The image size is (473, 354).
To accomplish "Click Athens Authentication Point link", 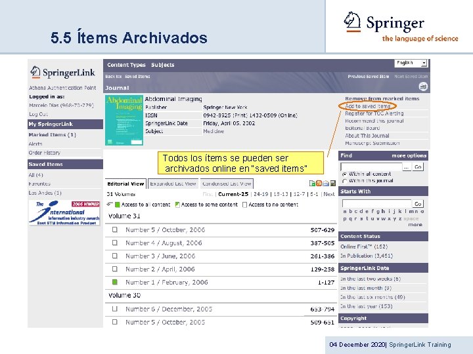I will pos(62,88).
